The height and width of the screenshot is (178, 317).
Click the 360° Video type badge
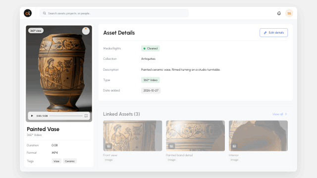(x=150, y=80)
